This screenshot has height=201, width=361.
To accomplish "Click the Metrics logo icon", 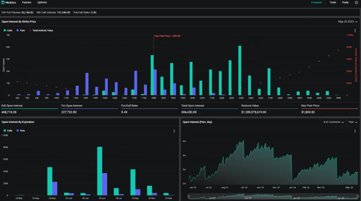I will pos(3,2).
